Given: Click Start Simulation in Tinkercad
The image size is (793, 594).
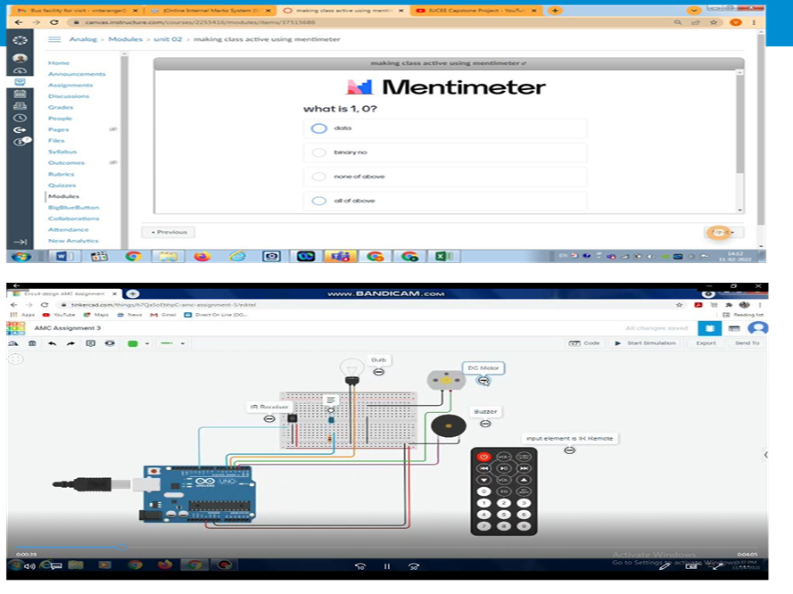Looking at the screenshot, I should 646,342.
